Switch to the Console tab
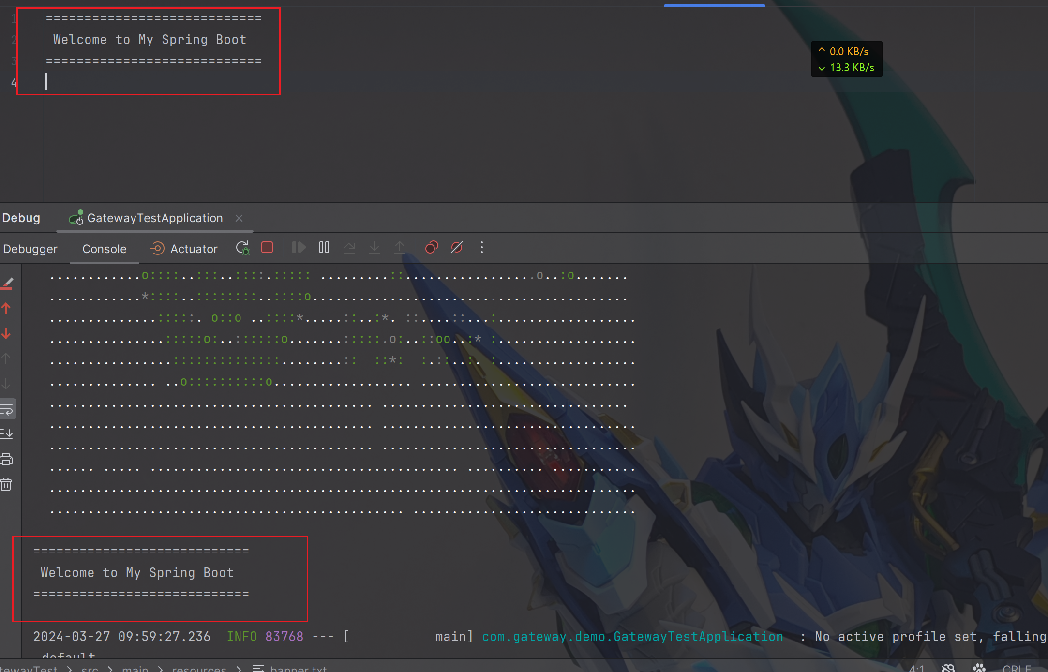 point(104,248)
